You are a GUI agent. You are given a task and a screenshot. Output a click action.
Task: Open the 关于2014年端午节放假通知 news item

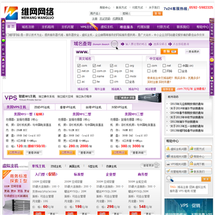tap(186, 109)
